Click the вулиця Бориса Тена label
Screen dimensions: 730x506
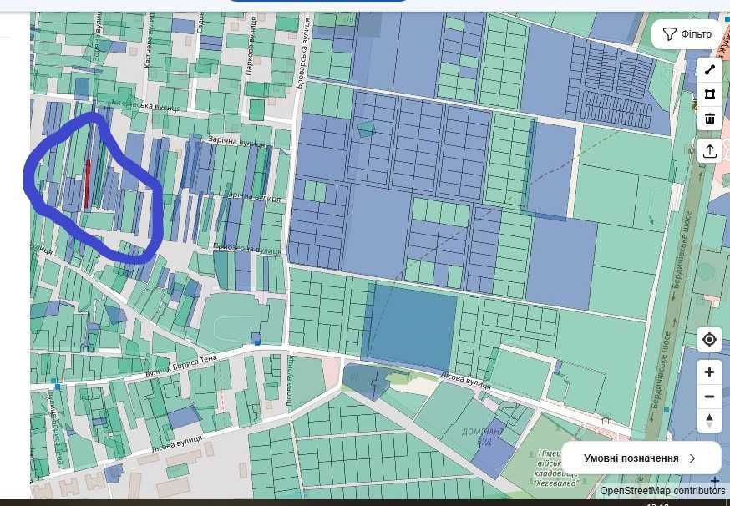[181, 366]
